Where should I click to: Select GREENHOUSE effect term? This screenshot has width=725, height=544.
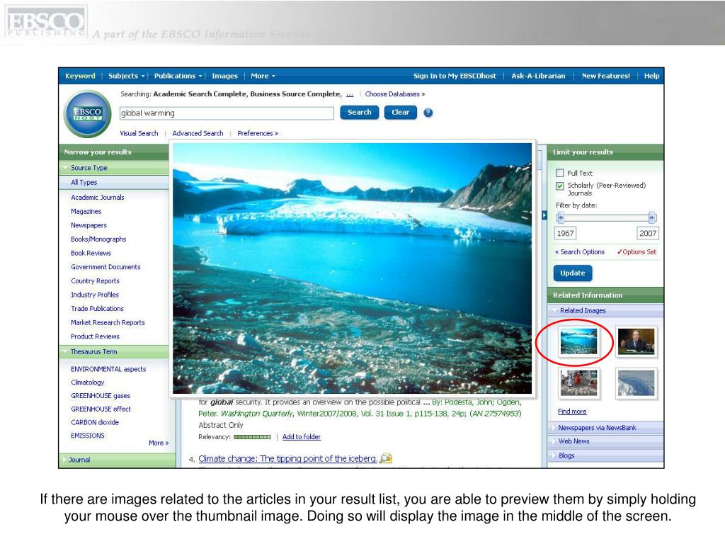[x=101, y=409]
